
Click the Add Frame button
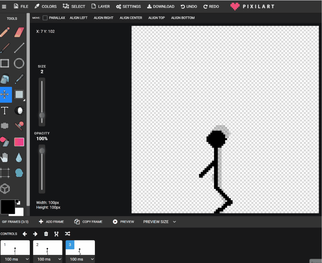(51, 222)
